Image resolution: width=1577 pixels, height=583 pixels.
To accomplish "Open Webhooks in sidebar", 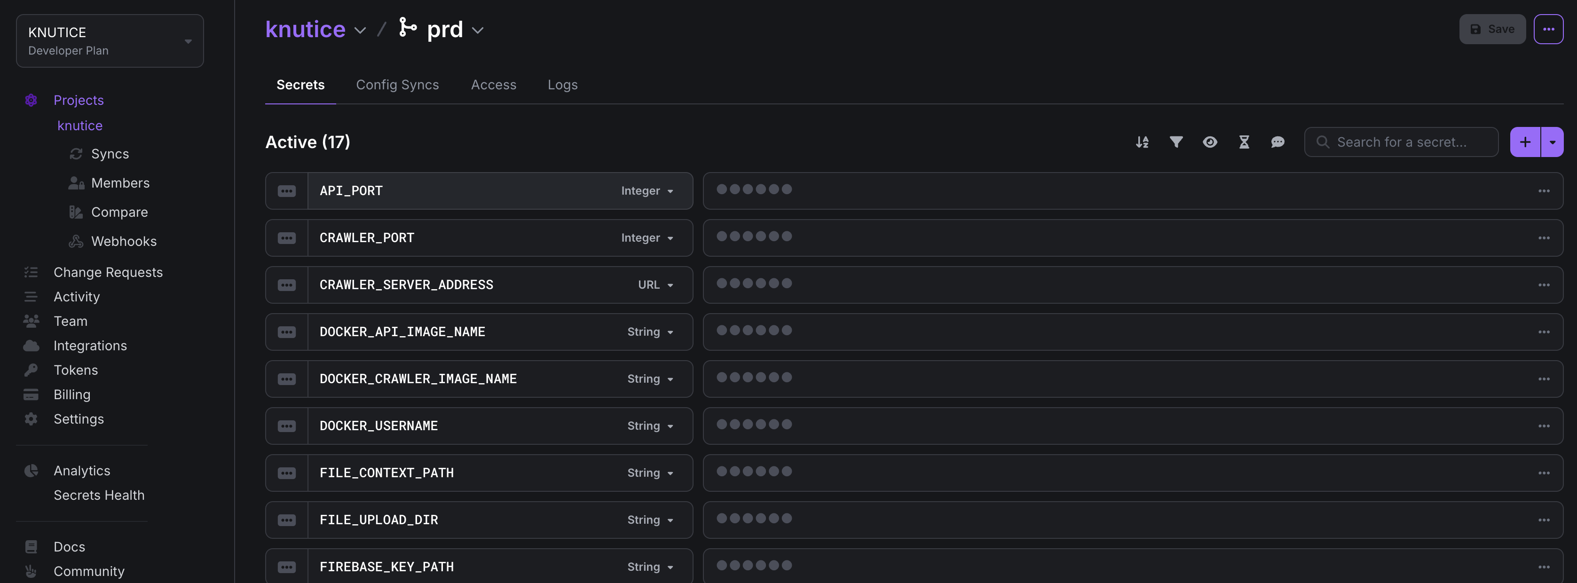I will click(x=124, y=241).
